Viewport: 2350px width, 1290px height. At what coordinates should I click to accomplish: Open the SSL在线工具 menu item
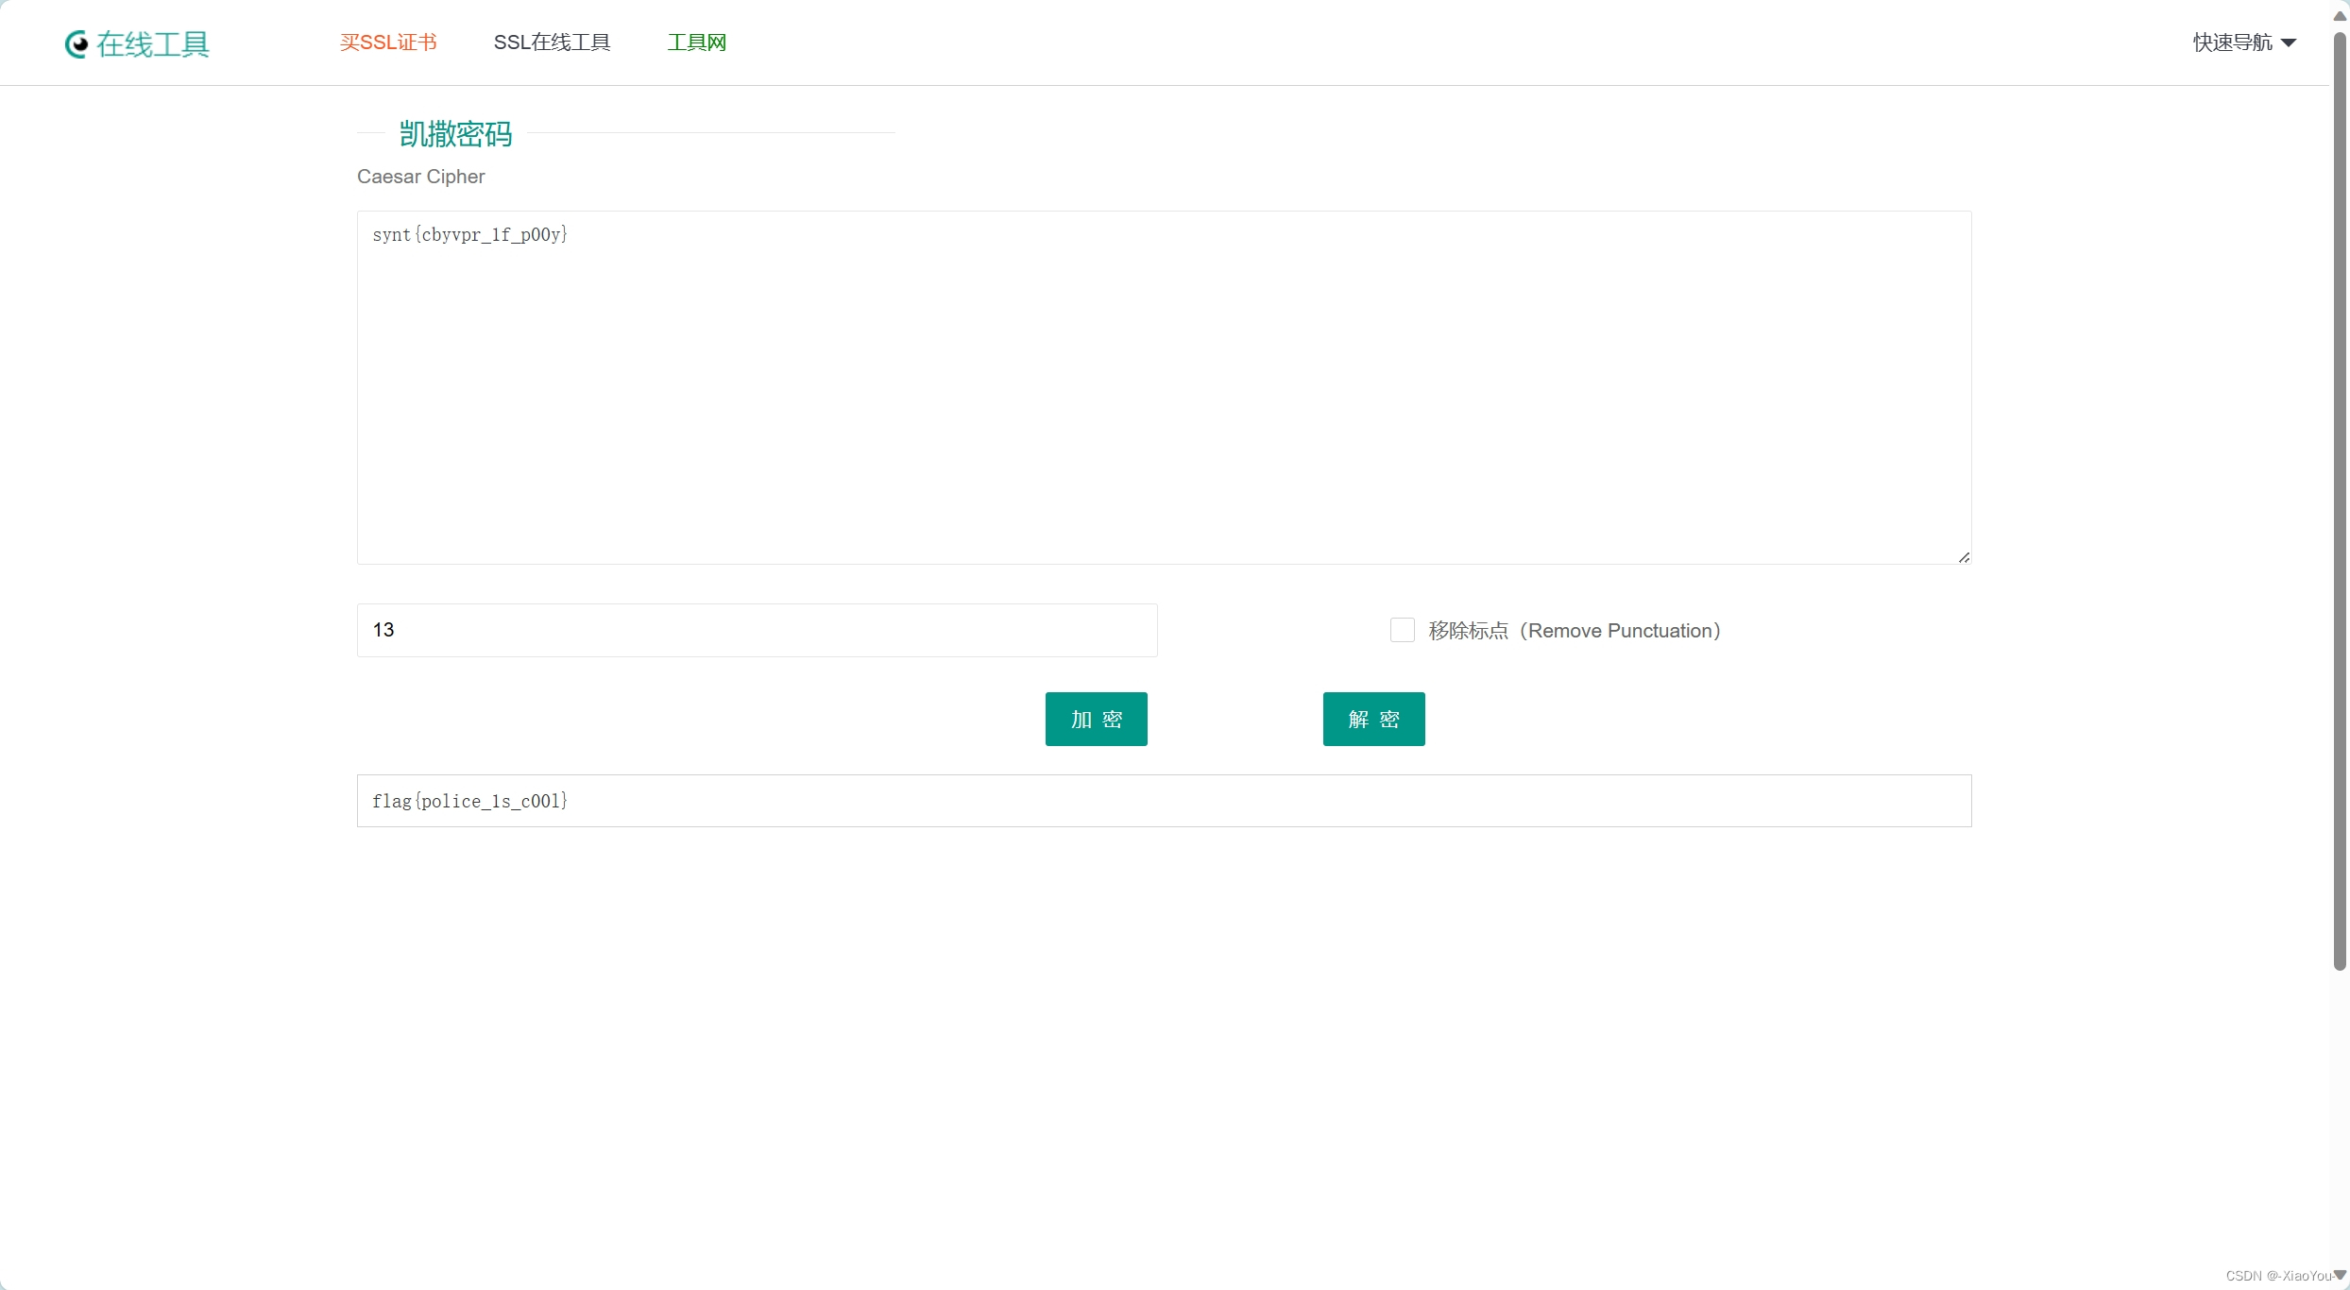[x=552, y=42]
